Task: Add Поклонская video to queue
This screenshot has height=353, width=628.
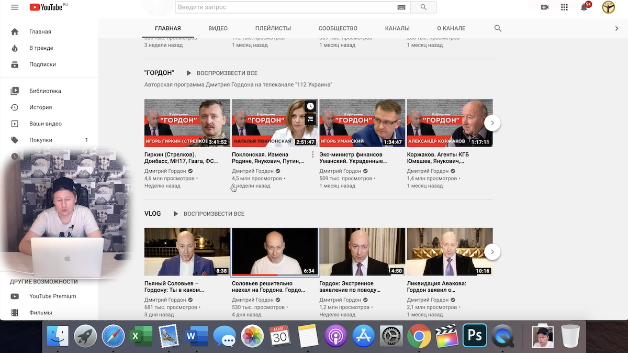Action: tap(310, 119)
